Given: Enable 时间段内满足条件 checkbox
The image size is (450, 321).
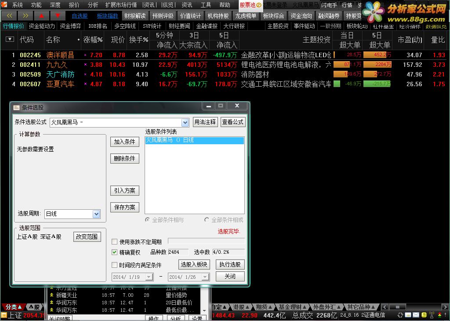Looking at the screenshot, I should click(115, 265).
